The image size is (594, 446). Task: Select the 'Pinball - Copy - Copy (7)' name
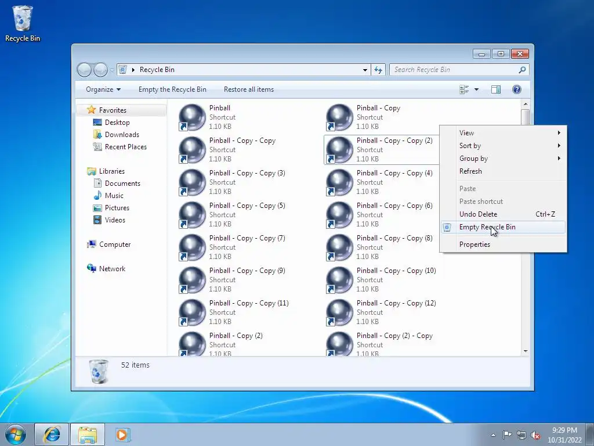pos(247,239)
